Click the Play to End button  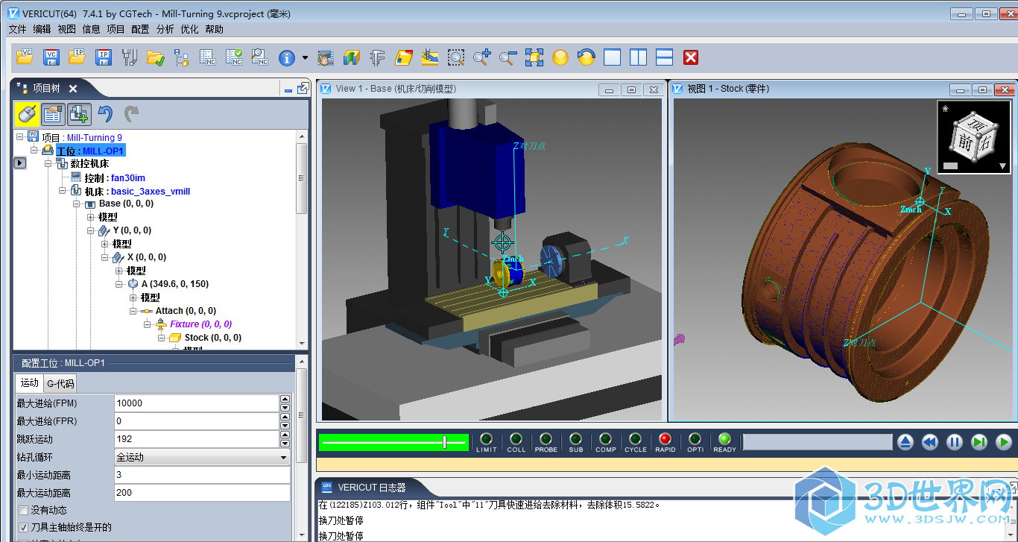click(1004, 442)
